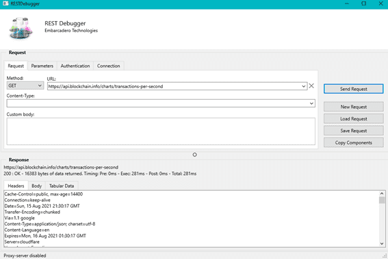Click the New Request button
The height and width of the screenshot is (259, 388).
[x=353, y=107]
